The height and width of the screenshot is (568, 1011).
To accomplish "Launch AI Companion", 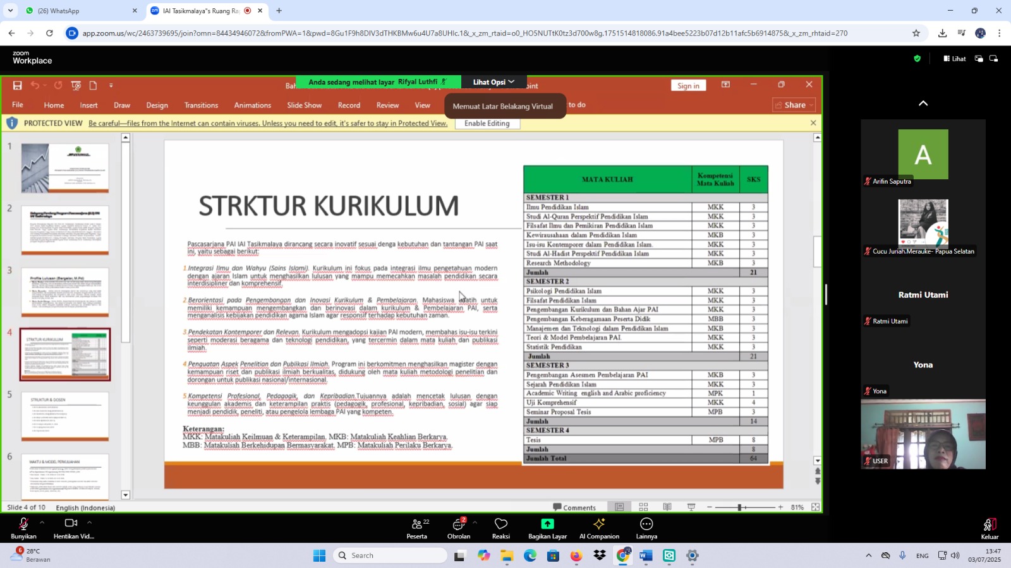I will pos(599,528).
